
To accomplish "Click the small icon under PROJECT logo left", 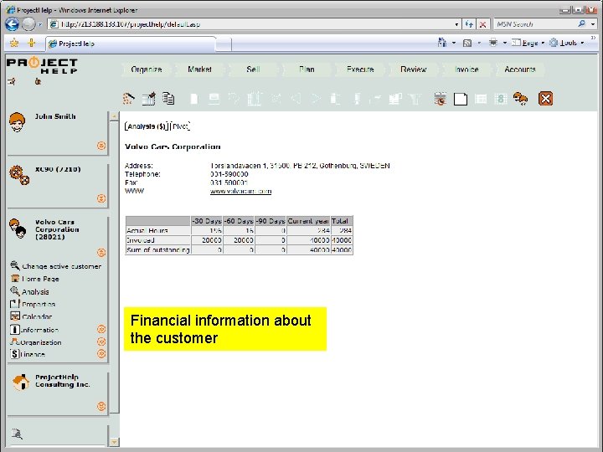I will tap(12, 81).
